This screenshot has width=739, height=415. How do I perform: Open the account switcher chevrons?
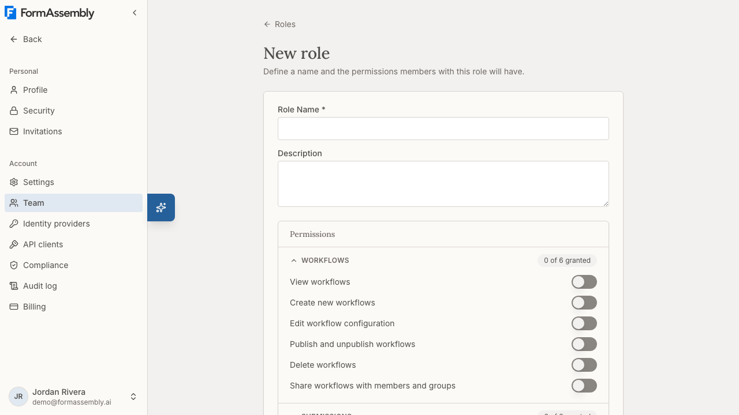tap(133, 397)
